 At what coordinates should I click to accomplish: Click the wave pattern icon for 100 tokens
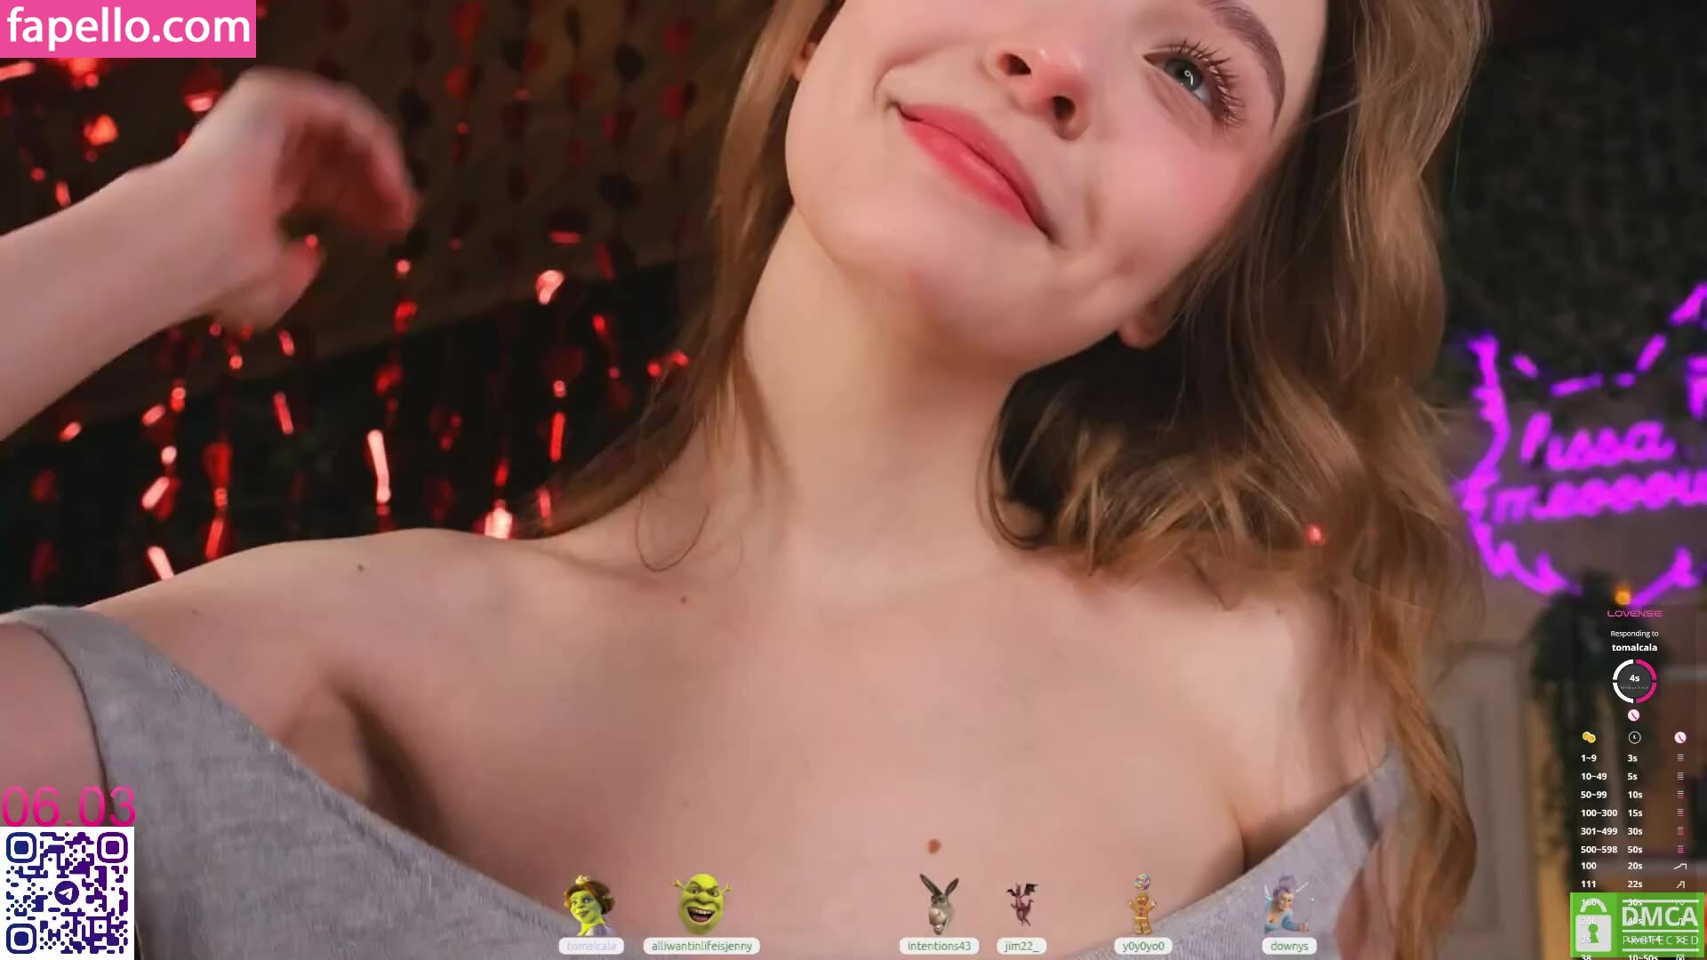click(1680, 866)
